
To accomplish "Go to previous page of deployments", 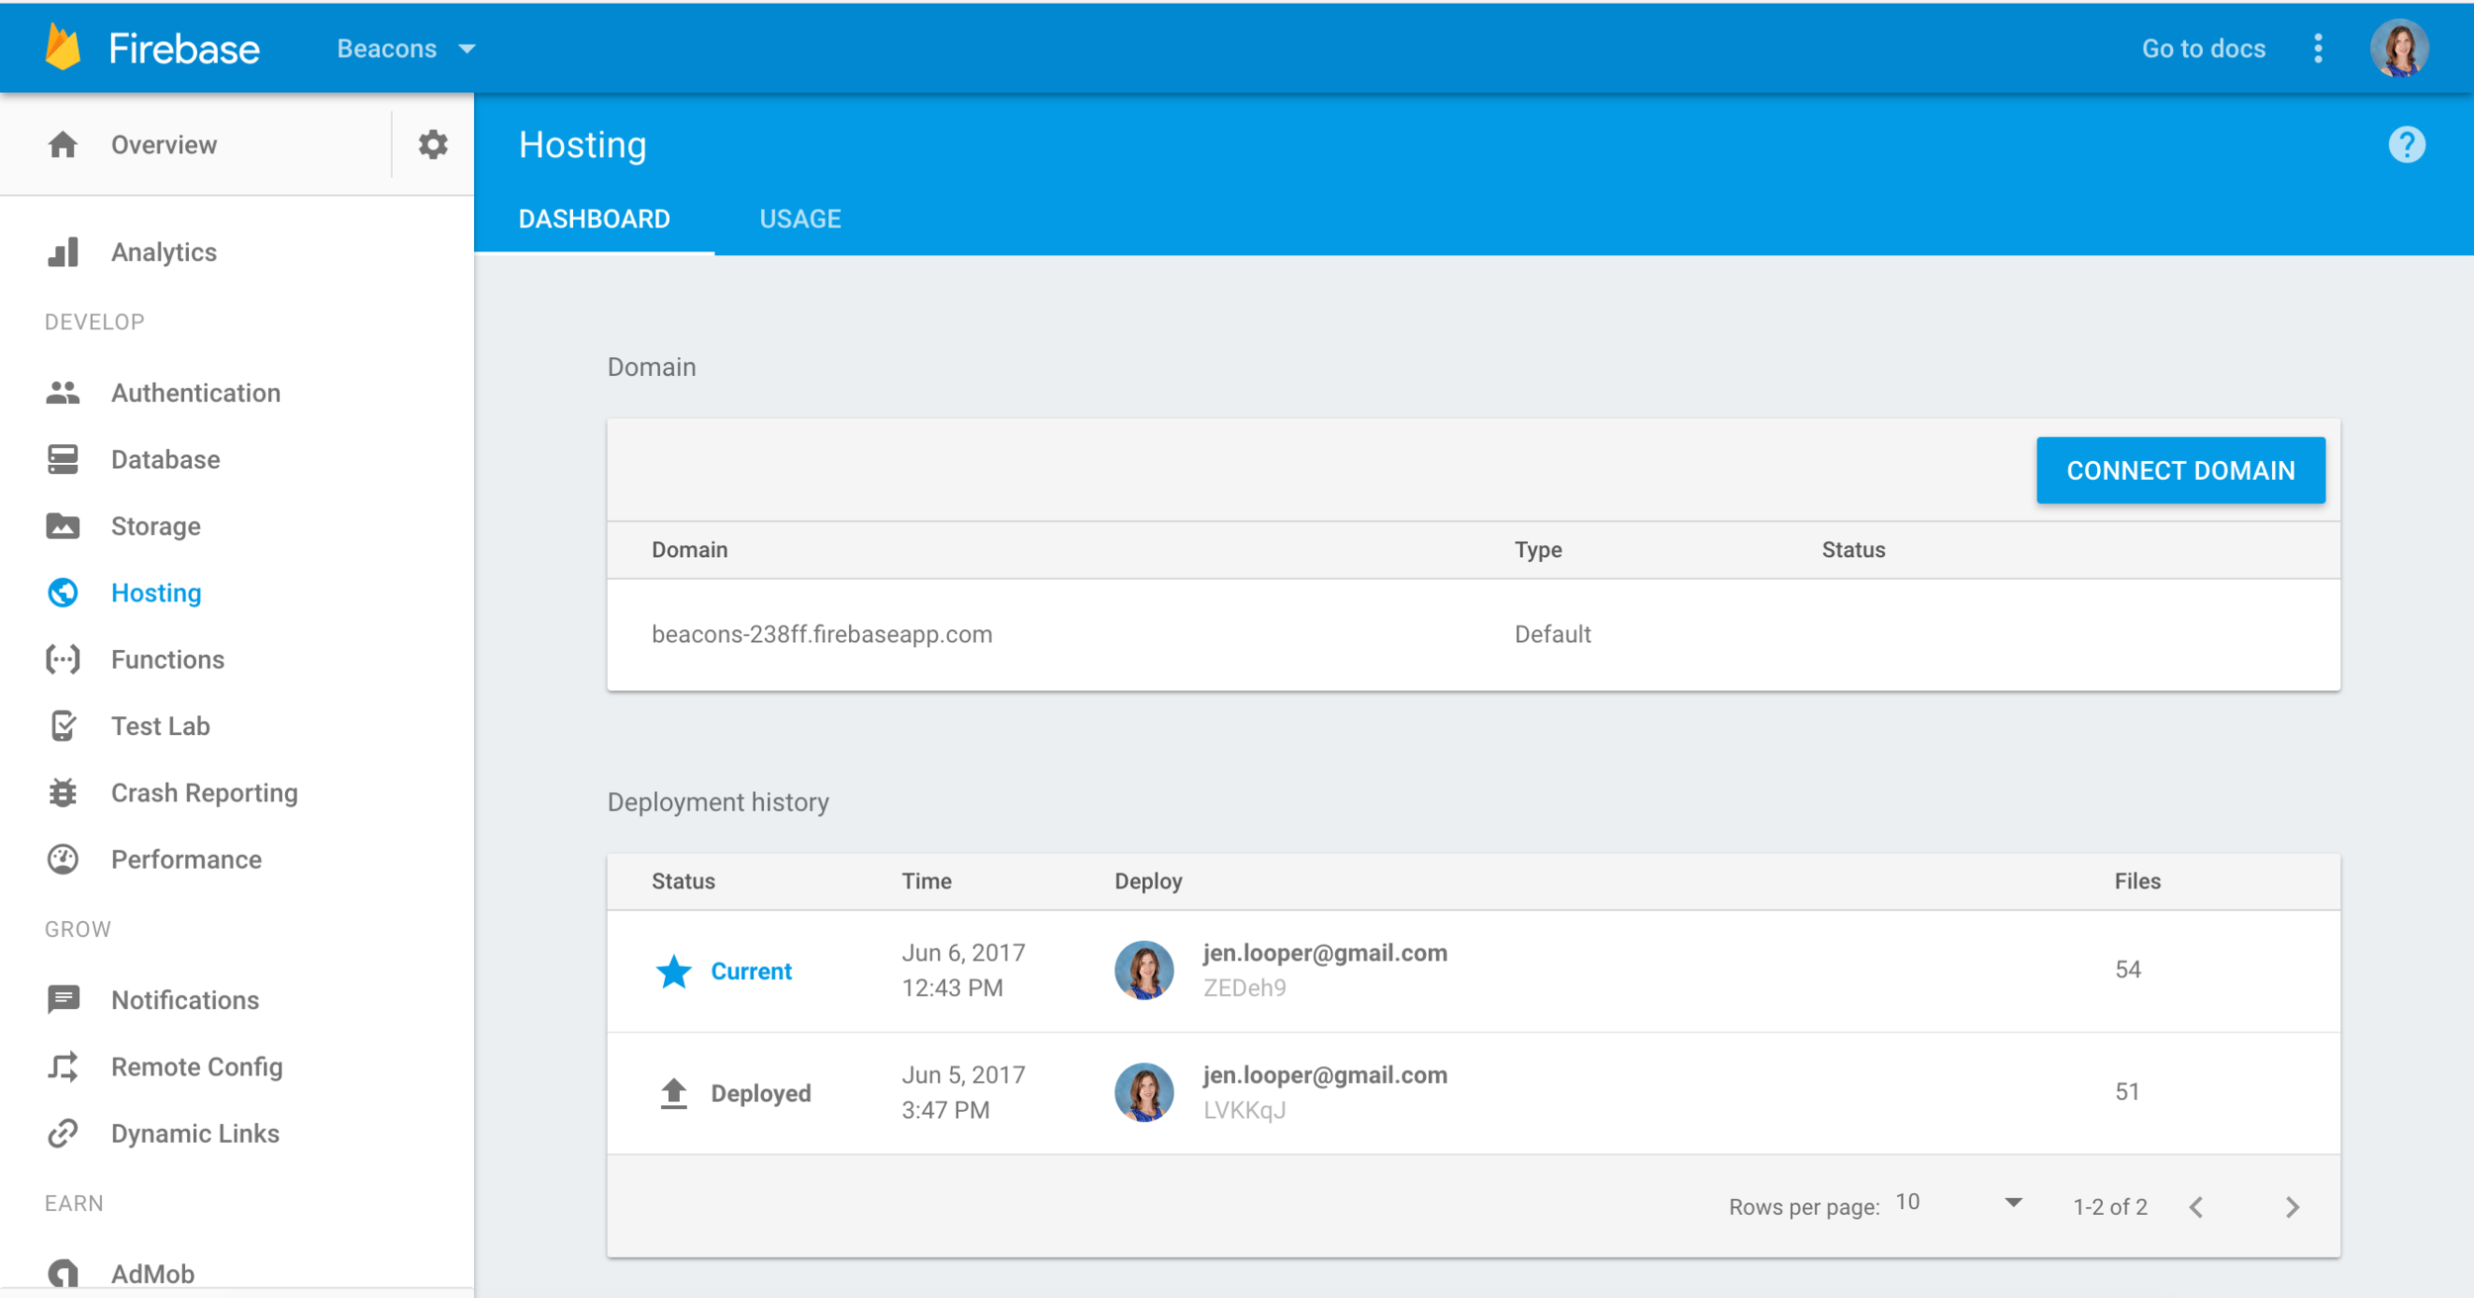I will [x=2196, y=1207].
